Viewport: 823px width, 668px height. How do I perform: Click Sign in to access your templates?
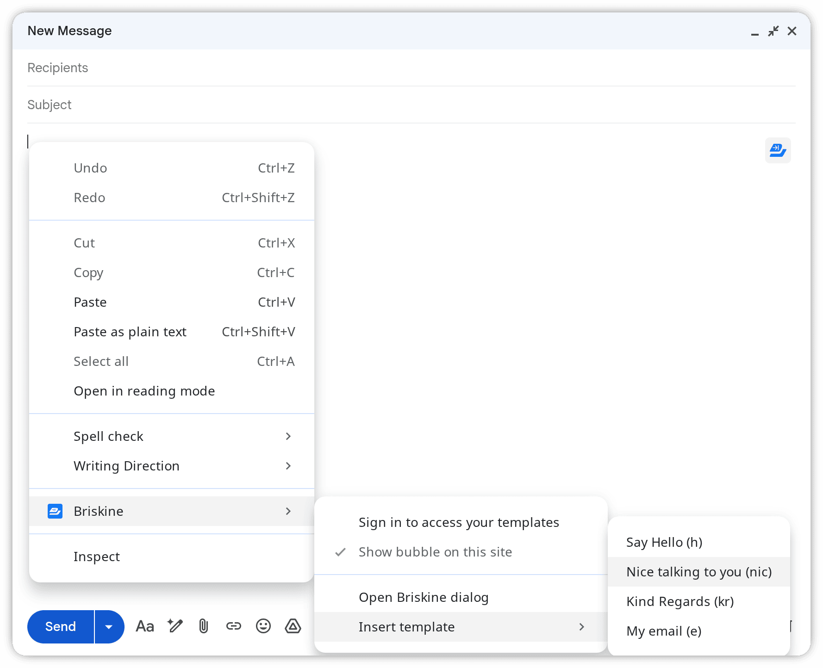(459, 522)
